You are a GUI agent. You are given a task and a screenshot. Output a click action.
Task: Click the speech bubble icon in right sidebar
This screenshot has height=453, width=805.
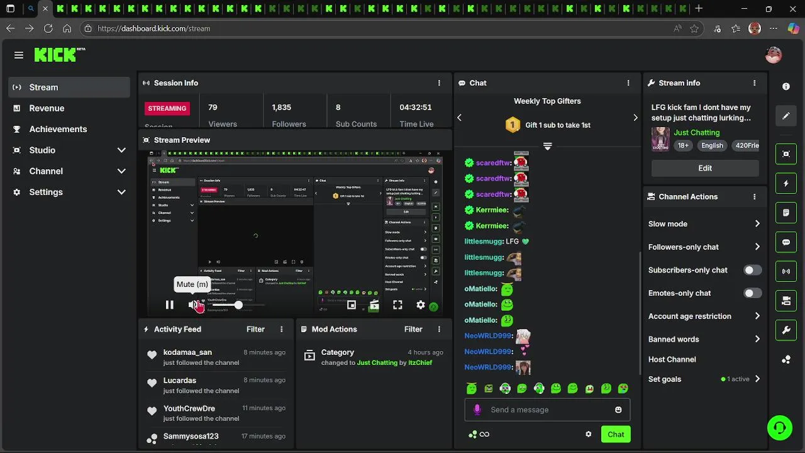[786, 242]
